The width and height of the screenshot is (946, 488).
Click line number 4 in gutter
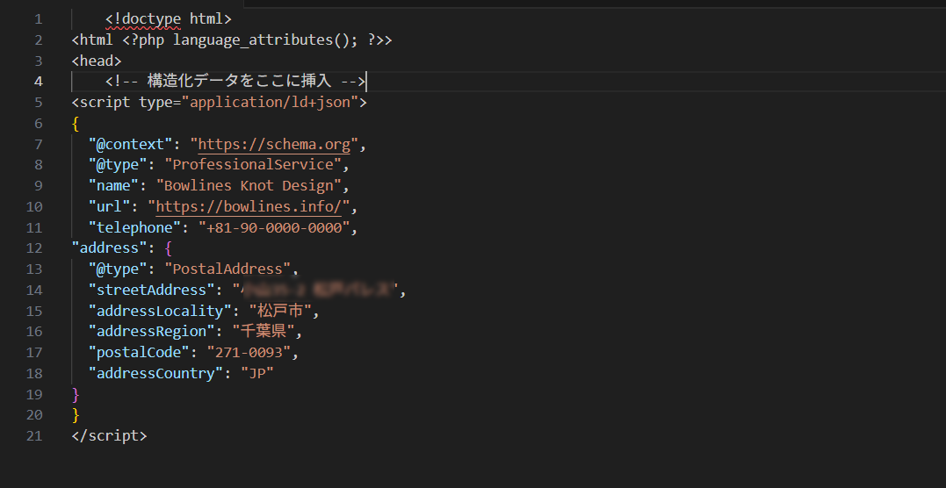pyautogui.click(x=38, y=82)
